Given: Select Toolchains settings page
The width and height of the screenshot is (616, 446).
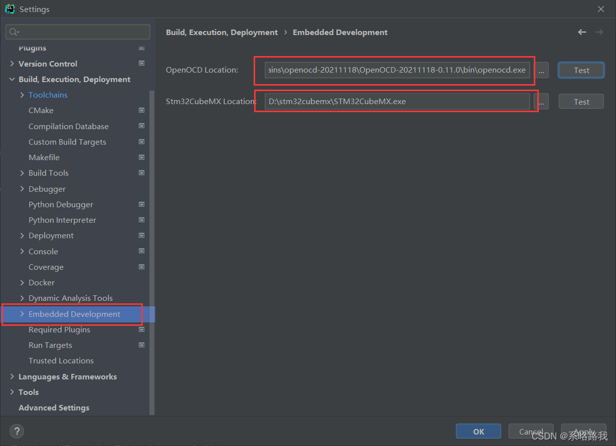Looking at the screenshot, I should click(48, 95).
